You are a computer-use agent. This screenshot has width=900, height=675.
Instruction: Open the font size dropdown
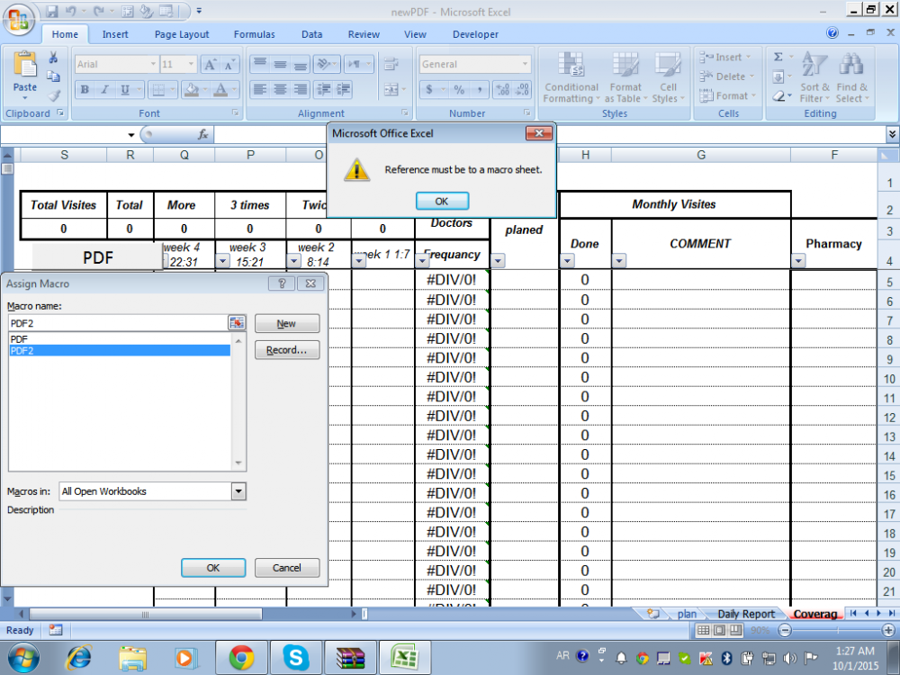click(x=192, y=64)
